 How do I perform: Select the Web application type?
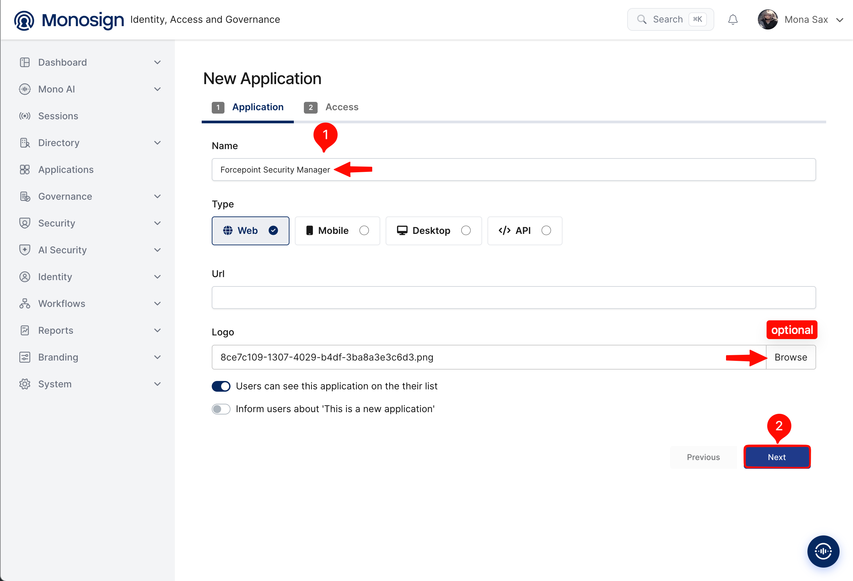(x=250, y=231)
